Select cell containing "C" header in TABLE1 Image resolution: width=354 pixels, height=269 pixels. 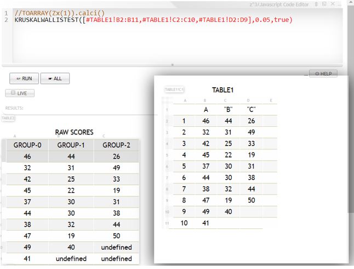[252, 109]
